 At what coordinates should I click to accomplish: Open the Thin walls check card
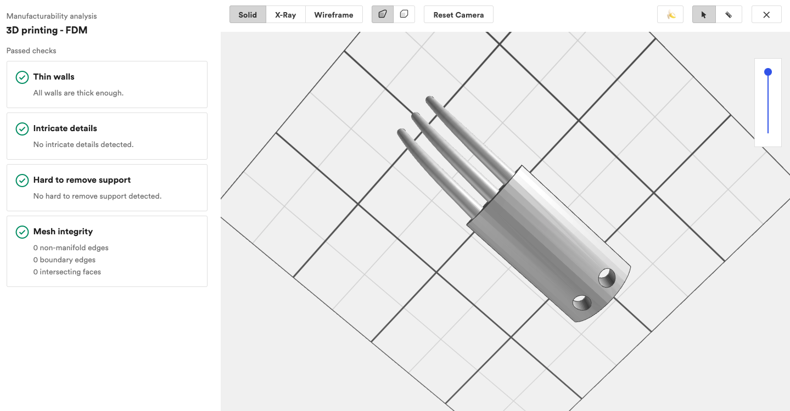coord(107,85)
